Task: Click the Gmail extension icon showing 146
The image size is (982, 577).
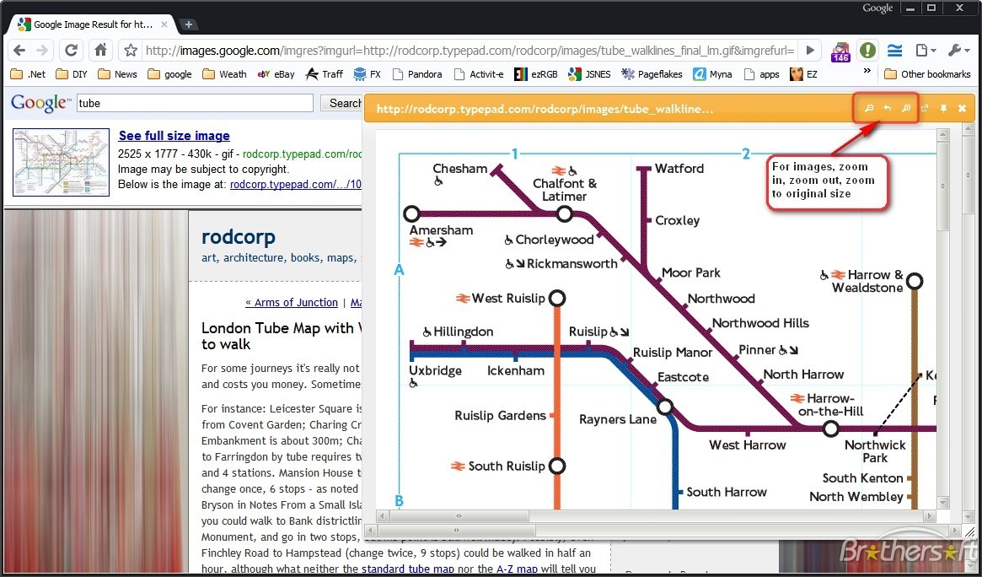Action: coord(840,51)
